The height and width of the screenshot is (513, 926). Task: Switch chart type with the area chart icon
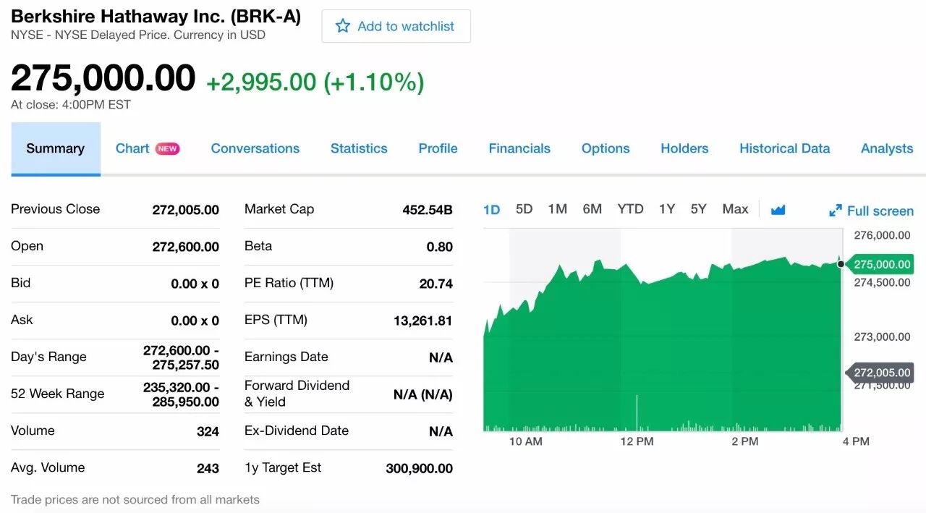pyautogui.click(x=778, y=210)
